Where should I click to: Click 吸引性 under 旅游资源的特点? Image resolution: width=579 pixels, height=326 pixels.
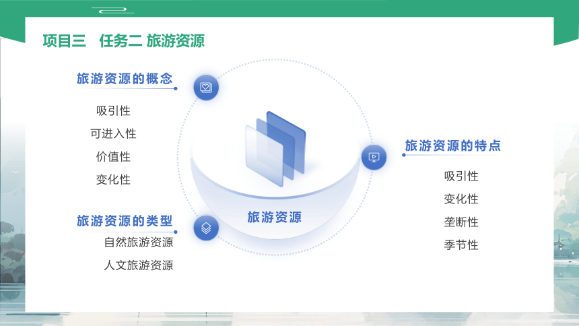tap(461, 176)
